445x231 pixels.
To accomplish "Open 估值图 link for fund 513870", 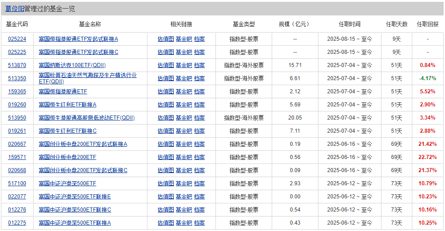I will (x=166, y=65).
